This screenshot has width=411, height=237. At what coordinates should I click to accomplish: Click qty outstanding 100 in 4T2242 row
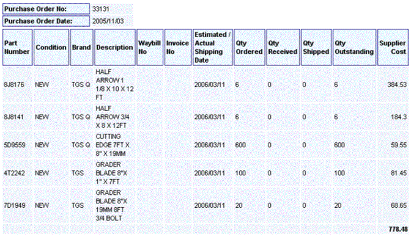(x=339, y=173)
